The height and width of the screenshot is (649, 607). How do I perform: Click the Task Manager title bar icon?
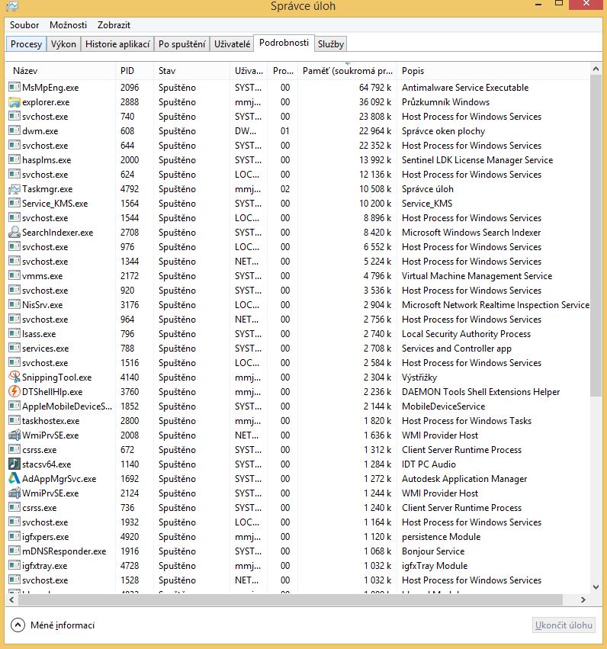coord(12,5)
